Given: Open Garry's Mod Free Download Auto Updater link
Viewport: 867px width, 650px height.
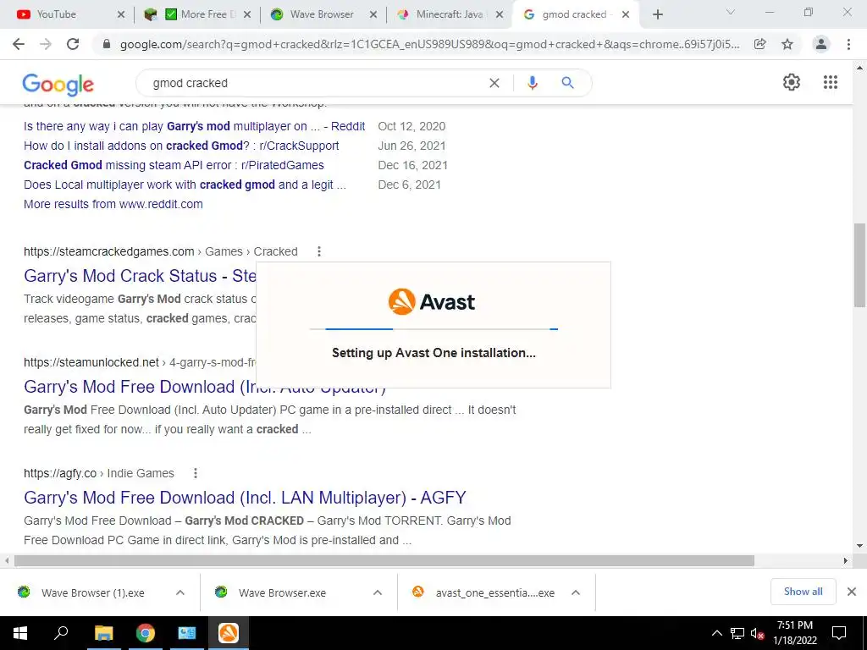Looking at the screenshot, I should coord(205,386).
